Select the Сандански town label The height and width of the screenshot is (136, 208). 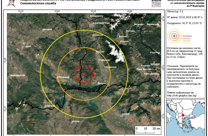(110, 67)
